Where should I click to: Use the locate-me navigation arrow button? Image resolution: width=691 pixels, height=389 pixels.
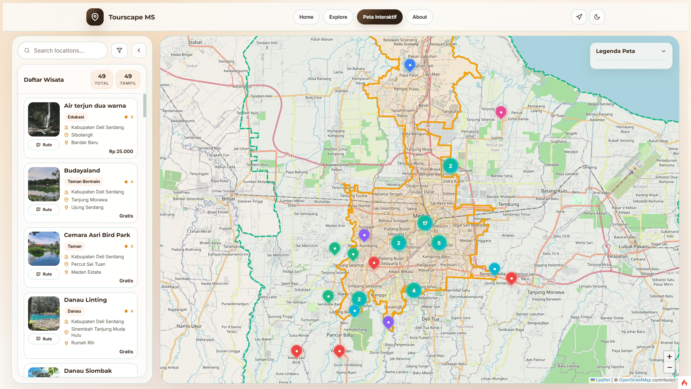(x=579, y=17)
